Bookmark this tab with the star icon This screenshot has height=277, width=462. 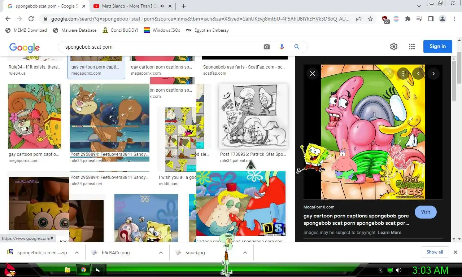tap(370, 19)
